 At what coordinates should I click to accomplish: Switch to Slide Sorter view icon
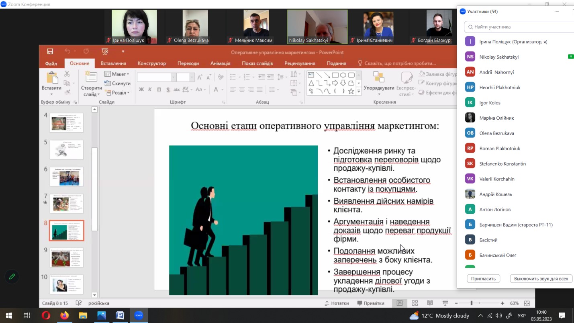415,303
